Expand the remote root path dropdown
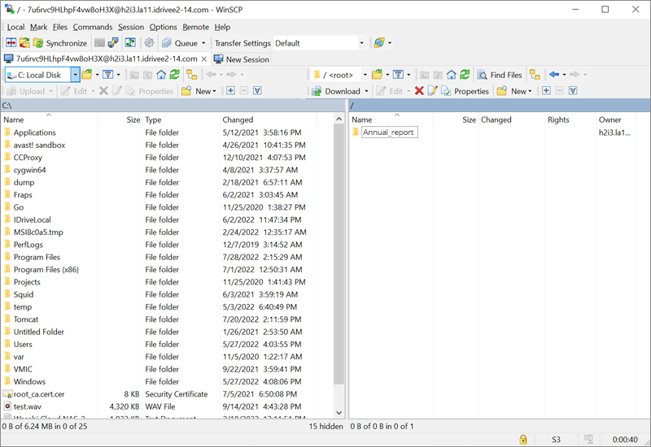 pos(365,75)
